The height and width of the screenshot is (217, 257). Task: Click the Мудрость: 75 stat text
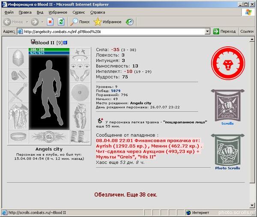112,77
